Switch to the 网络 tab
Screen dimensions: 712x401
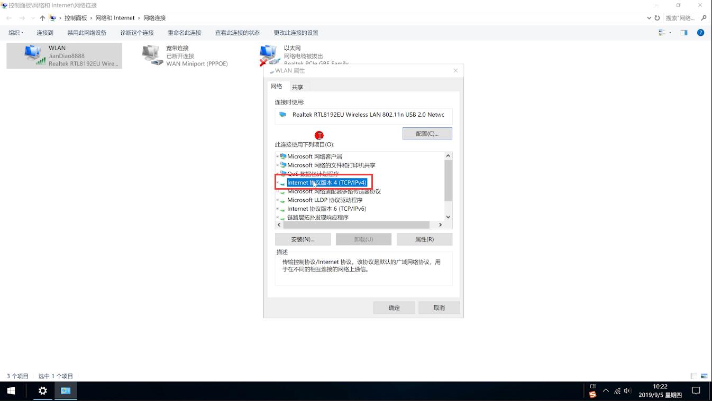pyautogui.click(x=277, y=86)
